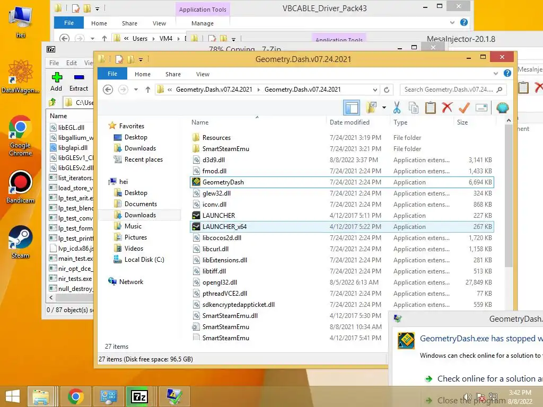Image resolution: width=543 pixels, height=407 pixels.
Task: Click the file list vertical scrollbar
Action: (x=509, y=196)
